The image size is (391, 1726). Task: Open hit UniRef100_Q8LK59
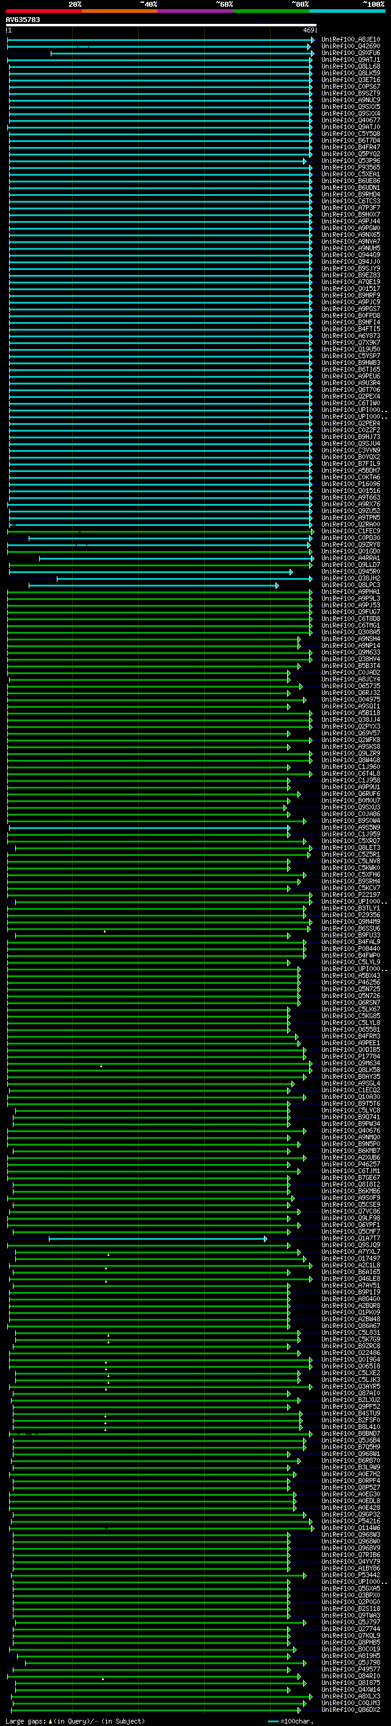coord(351,73)
